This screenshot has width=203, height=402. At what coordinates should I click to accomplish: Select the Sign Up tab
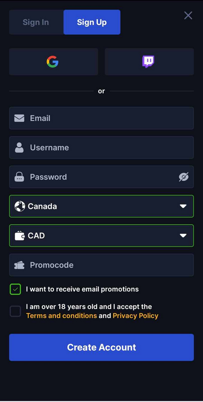92,22
